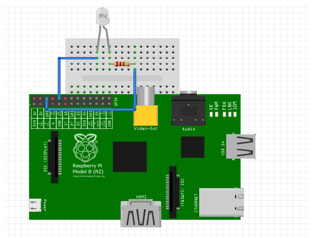This screenshot has height=238, width=312.
Task: Click the smaller black chip near USB
Action: click(x=192, y=147)
